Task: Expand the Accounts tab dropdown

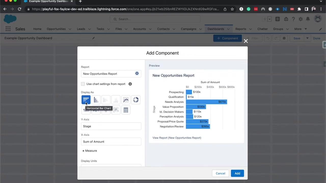Action: pos(150,29)
